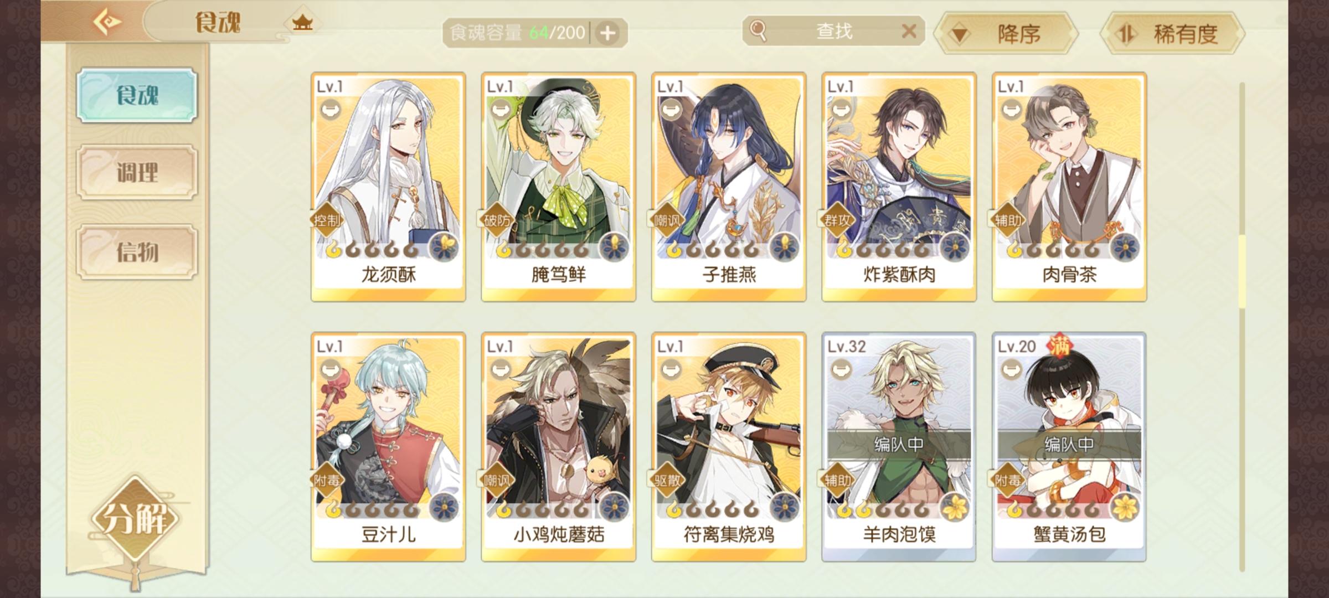Select the 腌笃鲜 character card
The width and height of the screenshot is (1329, 598).
click(x=558, y=187)
